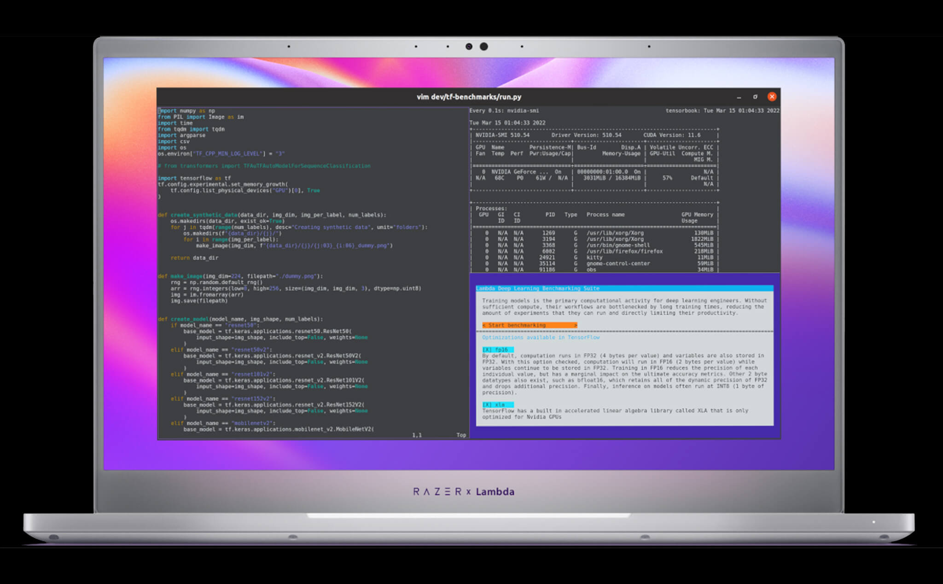
Task: Click the img.save(filepath) line
Action: [x=199, y=301]
